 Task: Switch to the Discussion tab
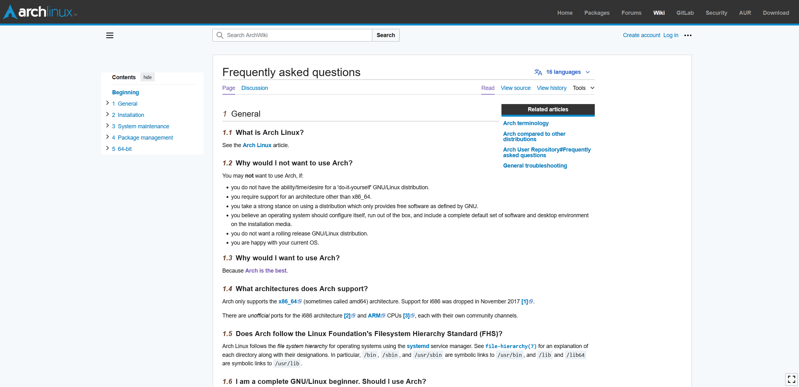[x=254, y=88]
